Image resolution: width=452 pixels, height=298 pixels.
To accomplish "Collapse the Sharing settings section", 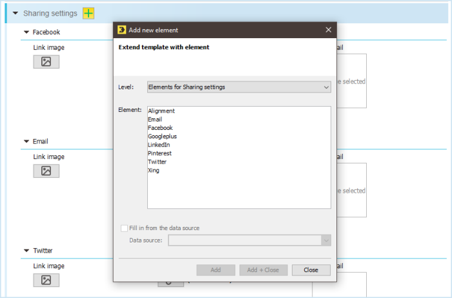I will point(15,14).
